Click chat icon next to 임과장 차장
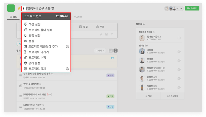206x117 pixels. [179, 87]
